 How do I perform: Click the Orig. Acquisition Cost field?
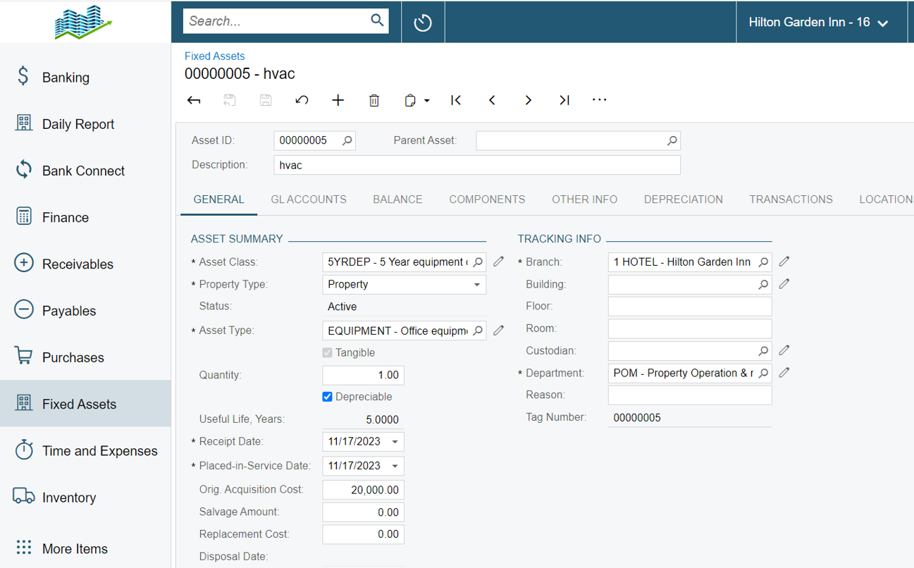(x=364, y=490)
